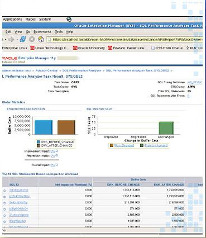Open the SQL Statements With Errors count link
The height and width of the screenshot is (238, 206).
click(x=188, y=96)
